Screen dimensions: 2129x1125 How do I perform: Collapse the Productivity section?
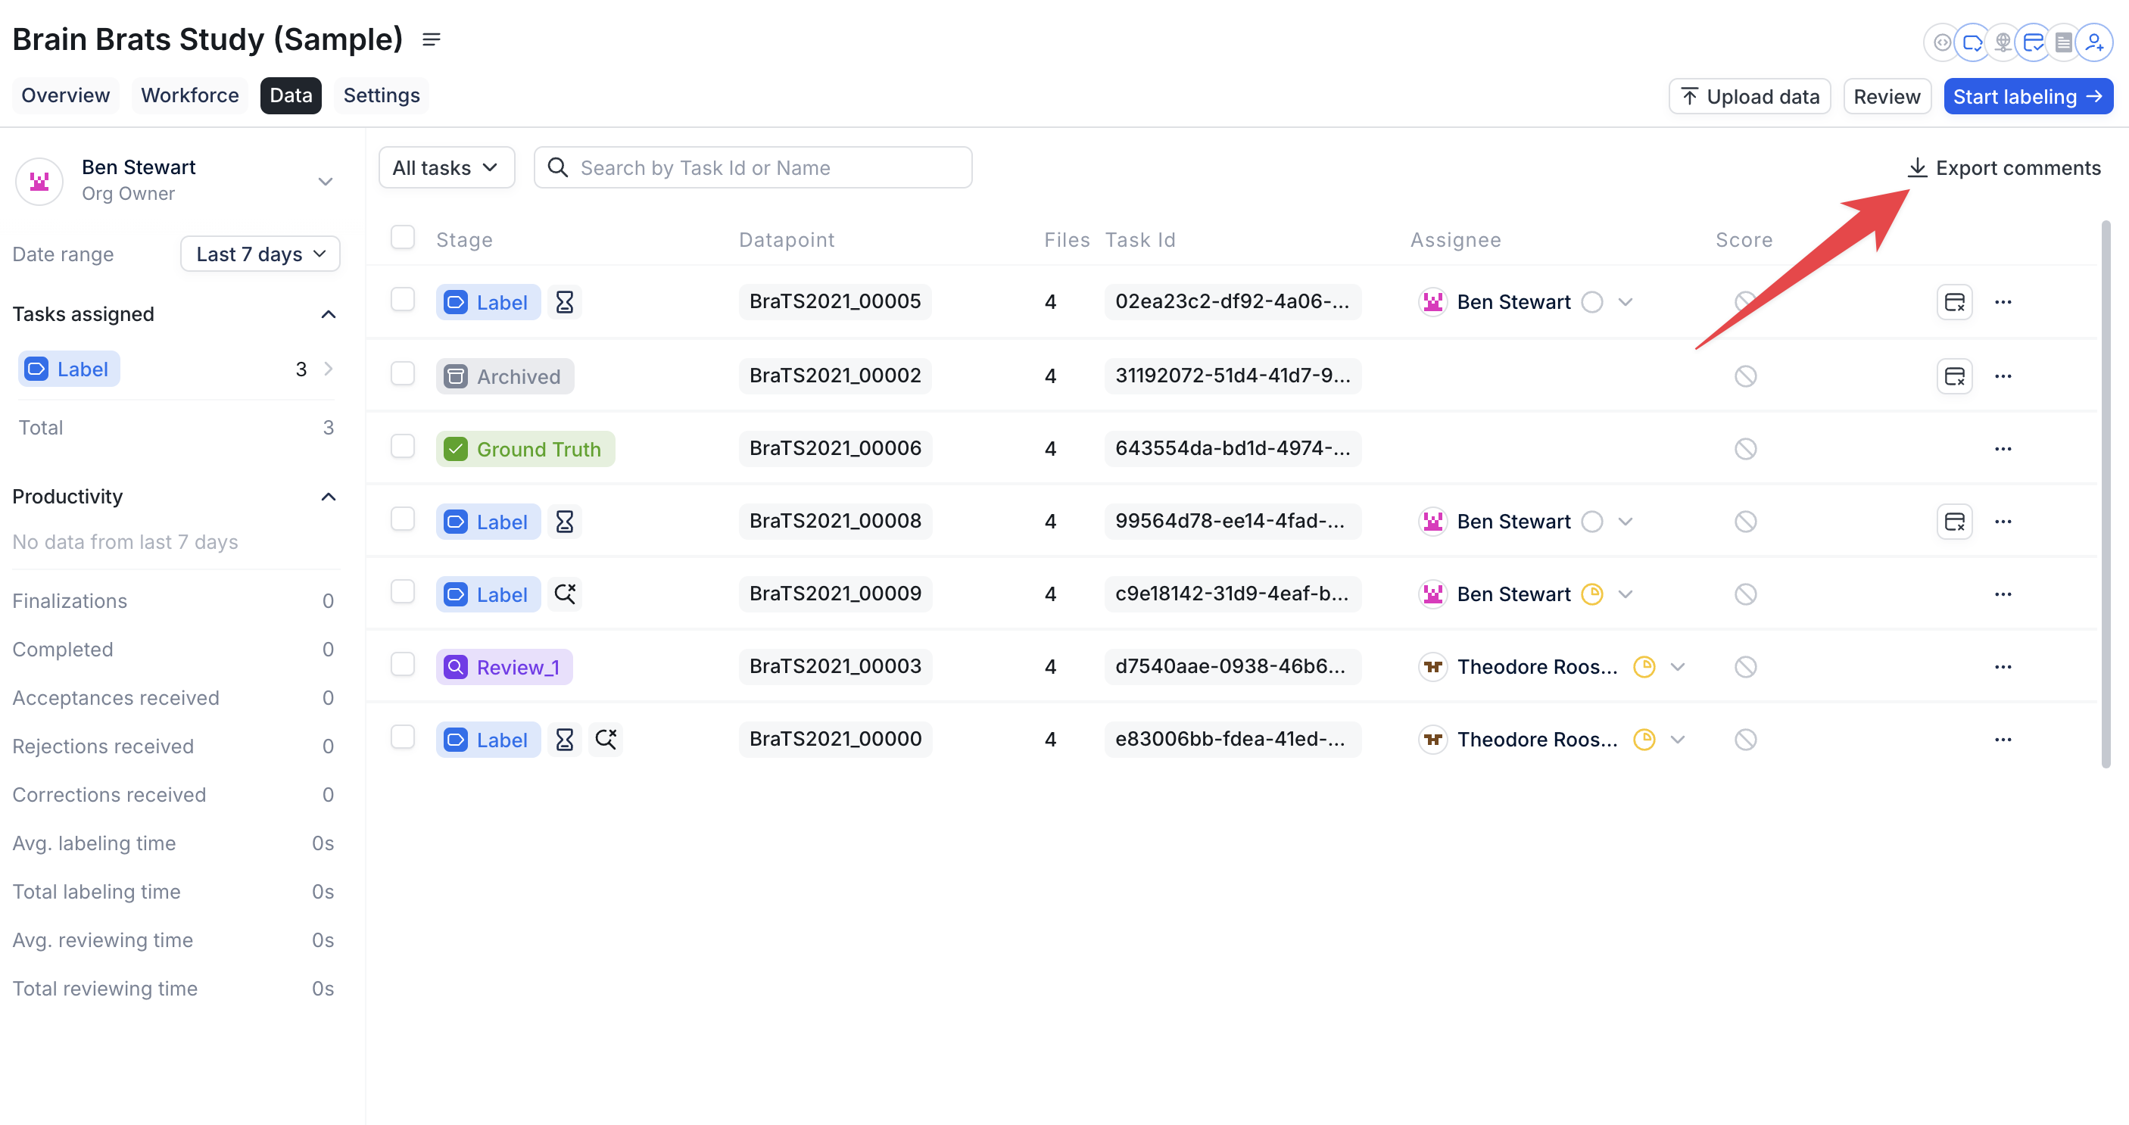tap(328, 497)
